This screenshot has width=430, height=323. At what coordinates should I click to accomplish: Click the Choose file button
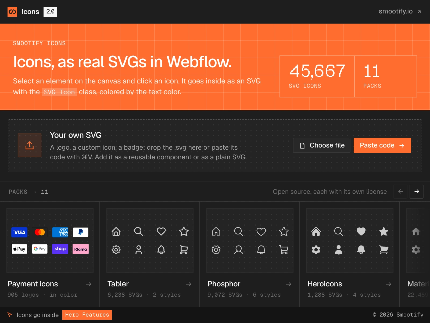pyautogui.click(x=322, y=145)
